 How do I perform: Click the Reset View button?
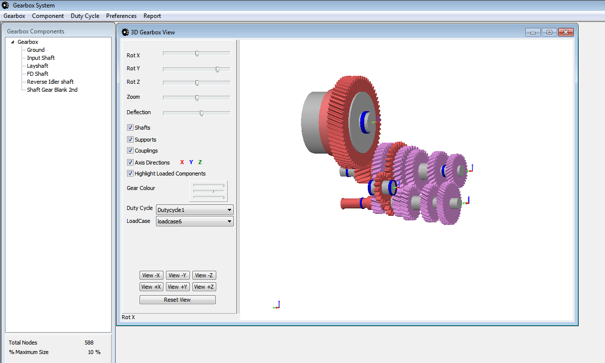[x=177, y=300]
